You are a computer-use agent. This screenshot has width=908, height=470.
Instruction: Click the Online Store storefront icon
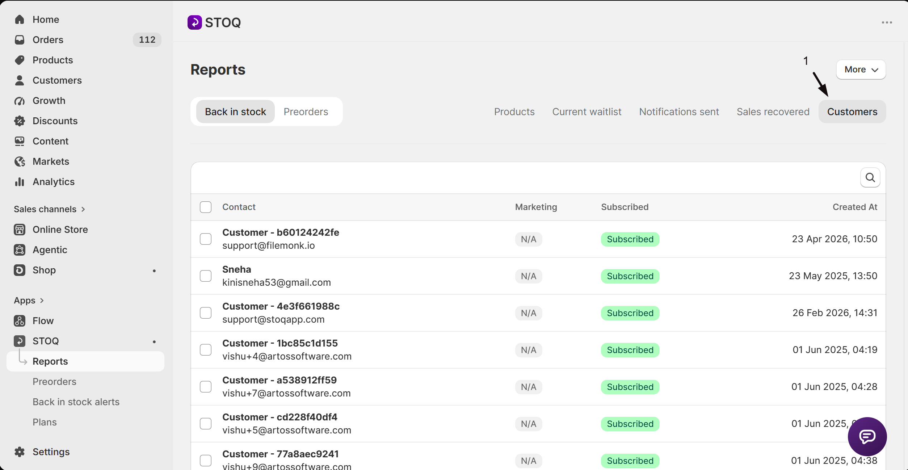pos(20,229)
